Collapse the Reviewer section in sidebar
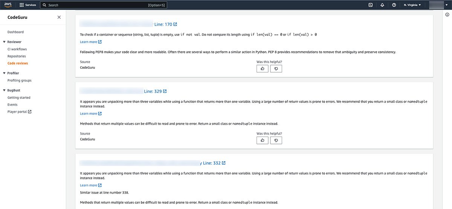 tap(4, 42)
